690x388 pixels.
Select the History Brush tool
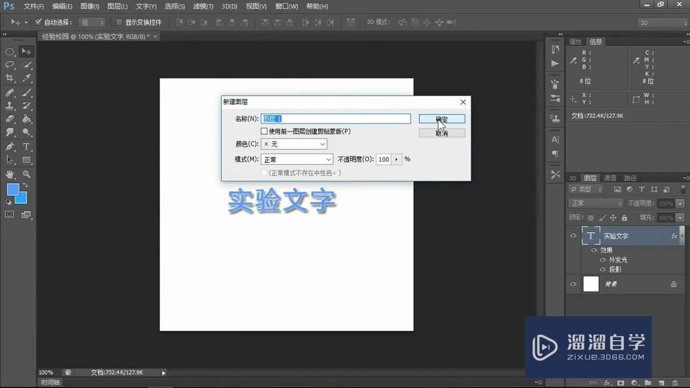pos(26,106)
